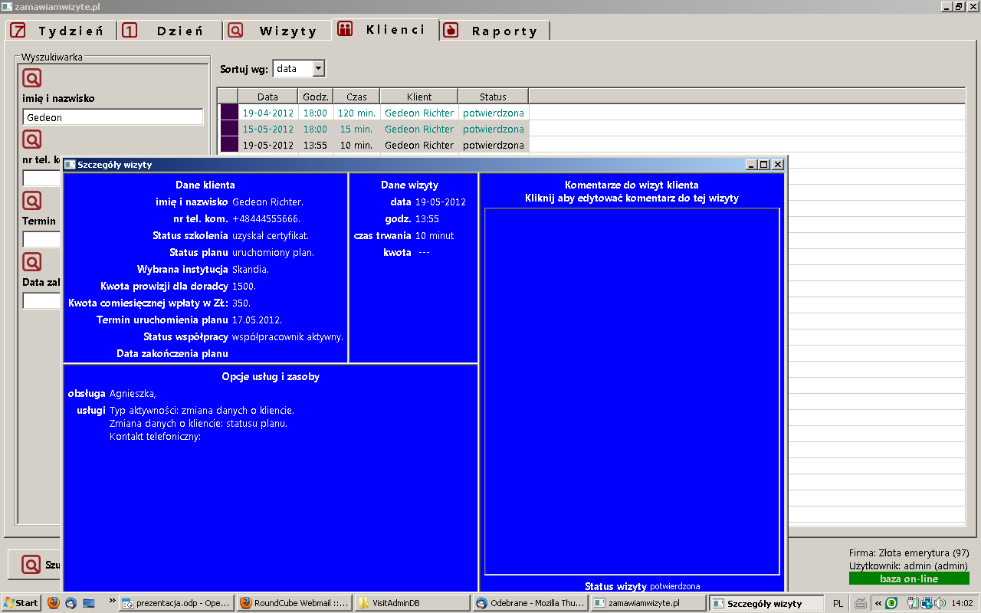The width and height of the screenshot is (981, 613).
Task: Click the phone number +48444555666 in visit details
Action: click(267, 218)
